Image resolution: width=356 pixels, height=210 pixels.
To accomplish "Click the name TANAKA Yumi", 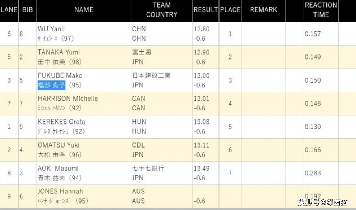I will pyautogui.click(x=59, y=52).
